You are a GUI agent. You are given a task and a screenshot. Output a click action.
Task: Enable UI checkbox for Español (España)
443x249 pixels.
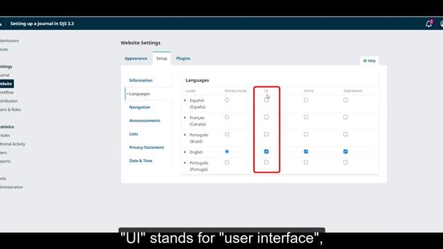[x=266, y=100]
